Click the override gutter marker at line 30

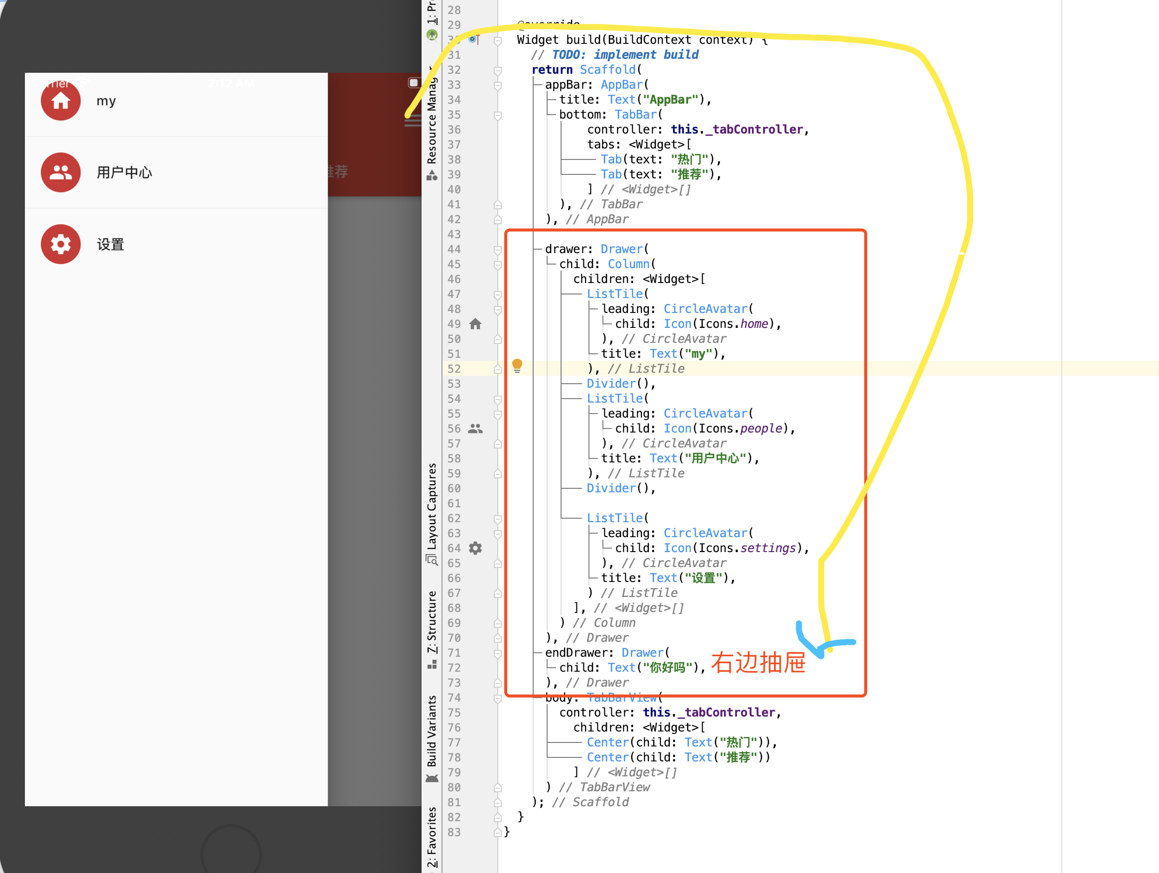[474, 39]
